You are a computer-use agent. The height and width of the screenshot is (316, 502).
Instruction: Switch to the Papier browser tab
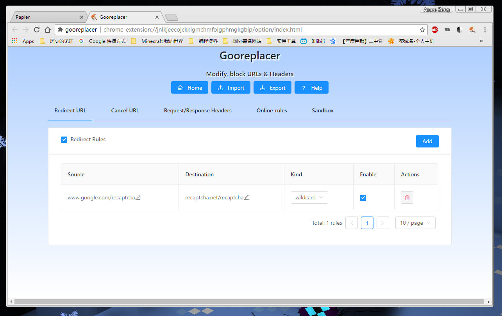tap(48, 17)
